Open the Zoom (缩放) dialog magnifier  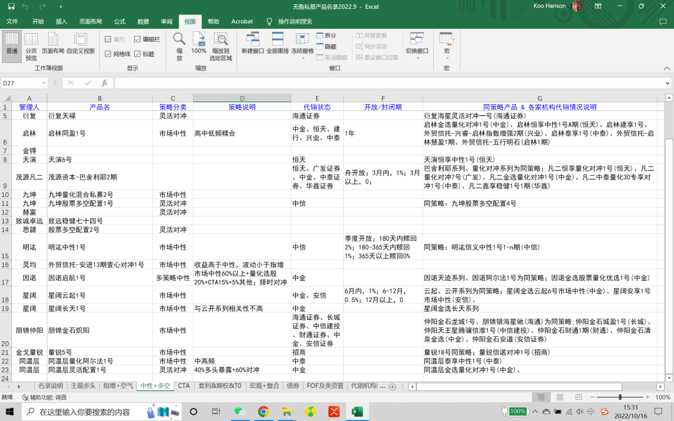click(179, 46)
